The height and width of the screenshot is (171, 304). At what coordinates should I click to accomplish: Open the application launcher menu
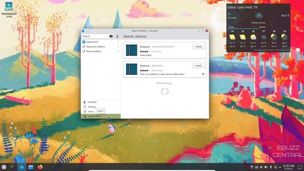pyautogui.click(x=4, y=167)
